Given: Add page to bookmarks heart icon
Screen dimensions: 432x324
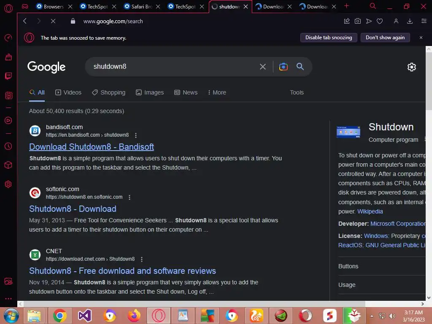Looking at the screenshot, I should (x=380, y=21).
